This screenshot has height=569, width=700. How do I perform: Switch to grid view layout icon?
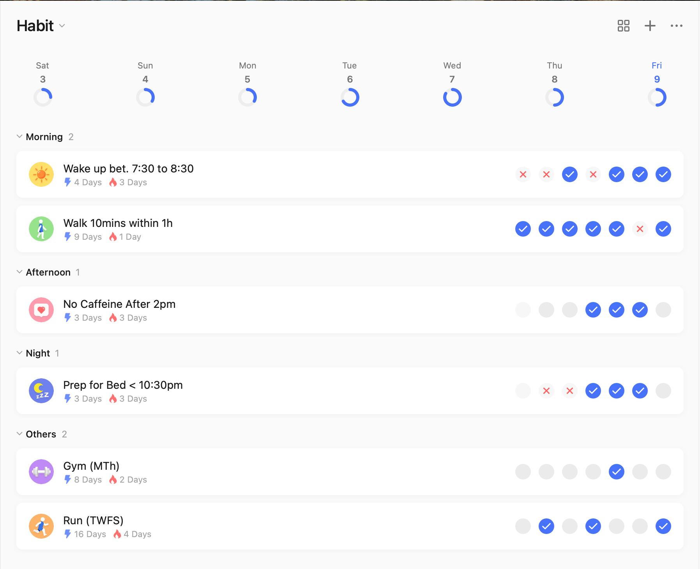[623, 26]
